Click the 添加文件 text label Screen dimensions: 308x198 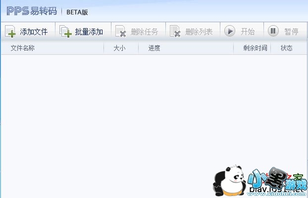34,32
